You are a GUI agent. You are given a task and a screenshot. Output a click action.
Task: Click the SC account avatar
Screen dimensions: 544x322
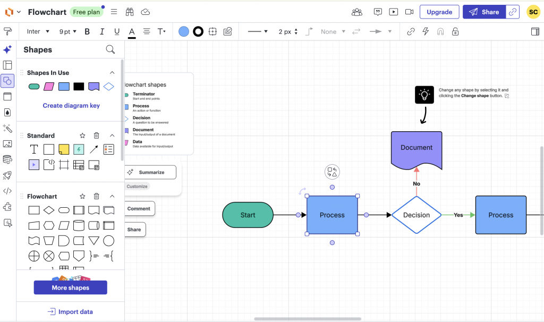click(533, 11)
